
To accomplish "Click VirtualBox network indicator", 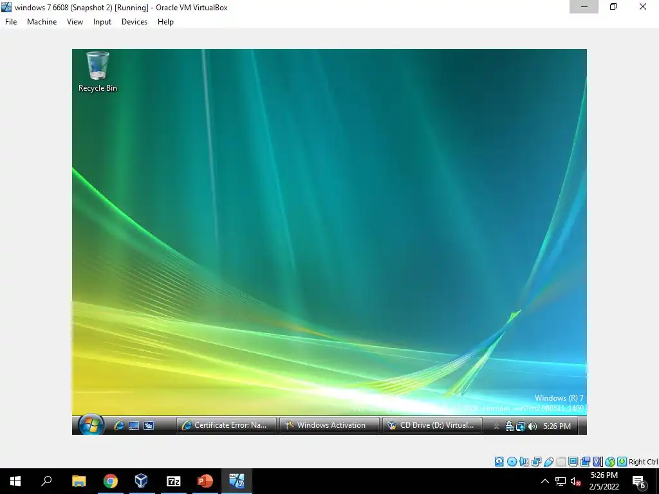I will point(536,462).
